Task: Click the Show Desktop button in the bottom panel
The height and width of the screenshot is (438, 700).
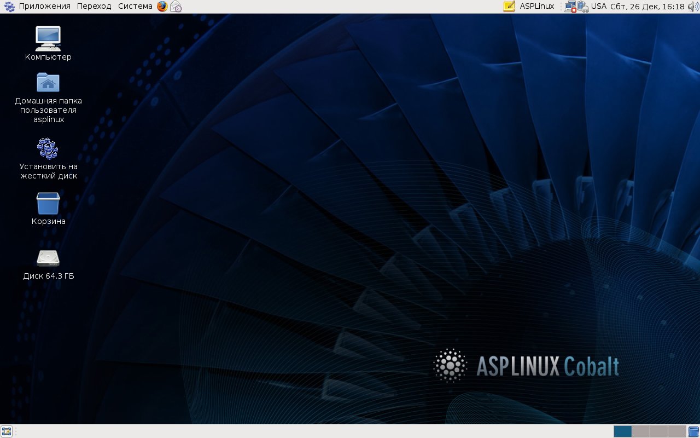Action: coord(7,431)
